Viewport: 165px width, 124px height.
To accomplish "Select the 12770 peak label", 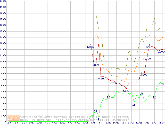I will click(149, 47).
